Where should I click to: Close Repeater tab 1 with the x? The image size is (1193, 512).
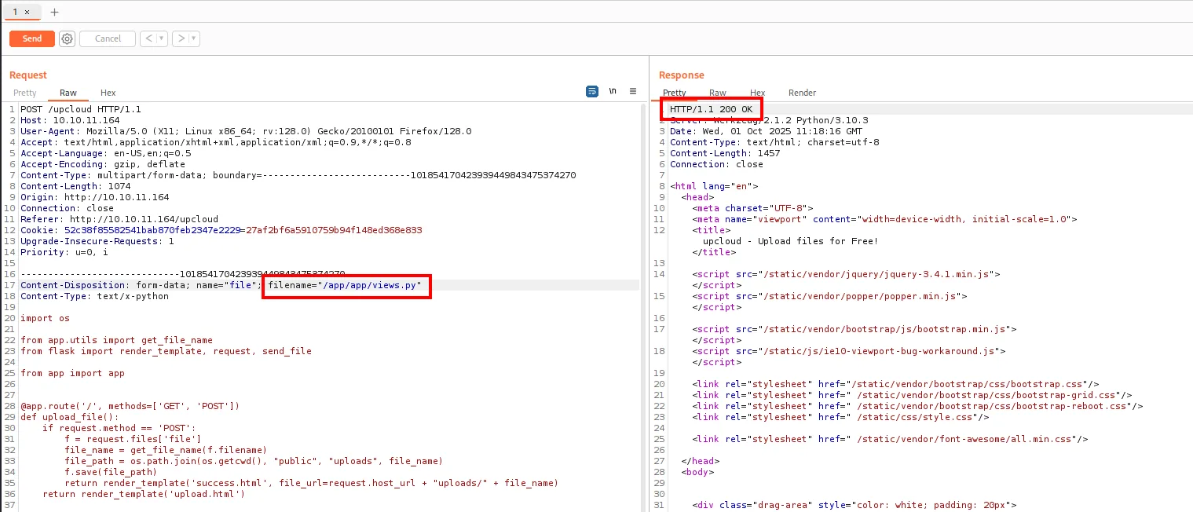point(27,12)
